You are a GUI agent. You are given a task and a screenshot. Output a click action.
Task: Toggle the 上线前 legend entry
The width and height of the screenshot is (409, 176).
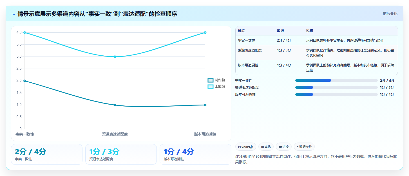(216, 86)
